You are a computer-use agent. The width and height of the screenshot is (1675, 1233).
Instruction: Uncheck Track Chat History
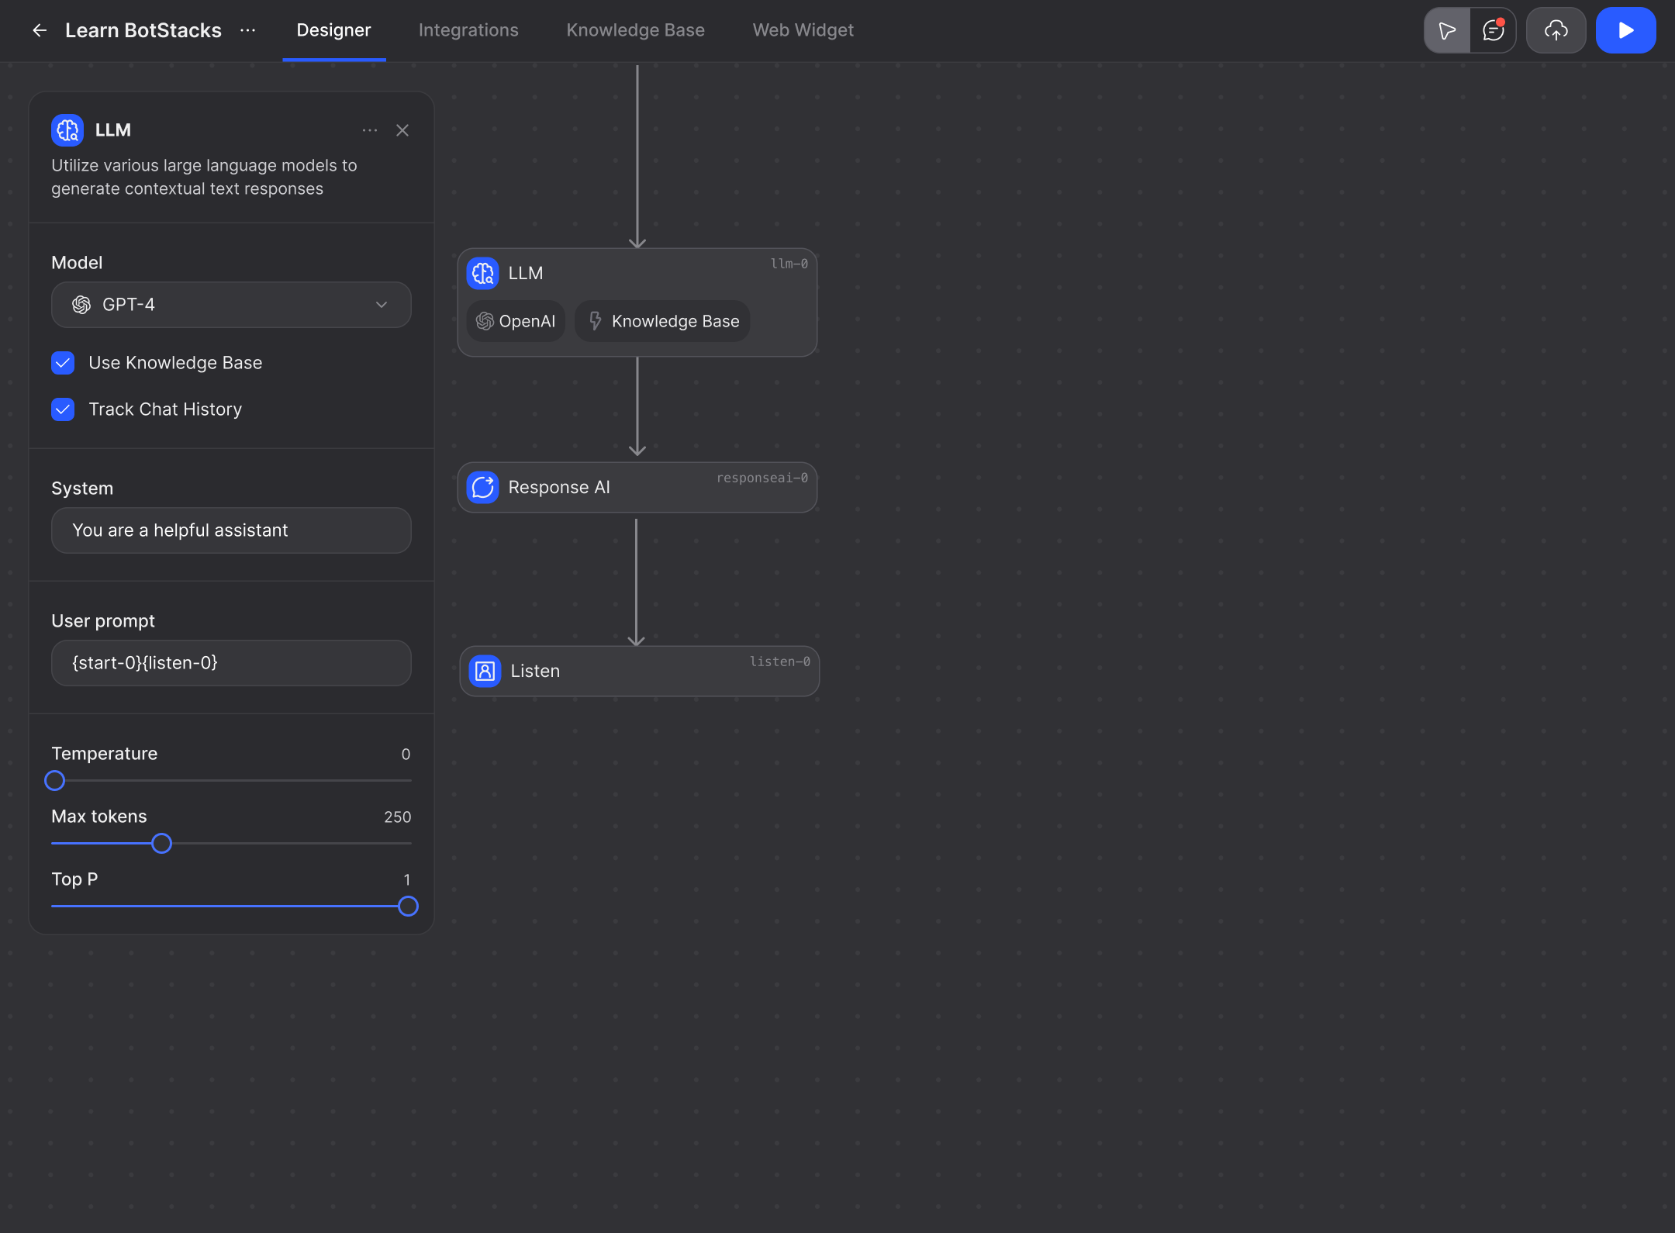pyautogui.click(x=63, y=409)
